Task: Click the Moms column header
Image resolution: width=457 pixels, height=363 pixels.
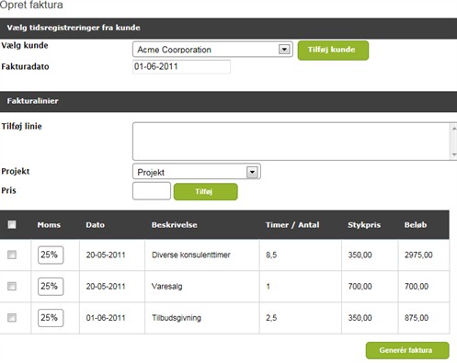Action: coord(49,225)
